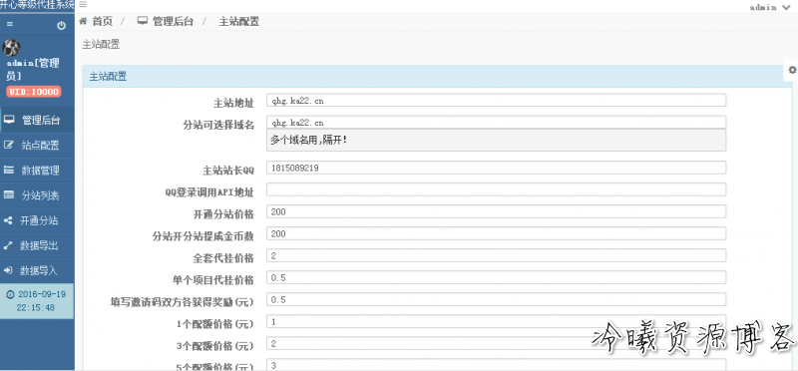Click share icon beside 开通分站
Screen dimensions: 798x371
pyautogui.click(x=8, y=220)
